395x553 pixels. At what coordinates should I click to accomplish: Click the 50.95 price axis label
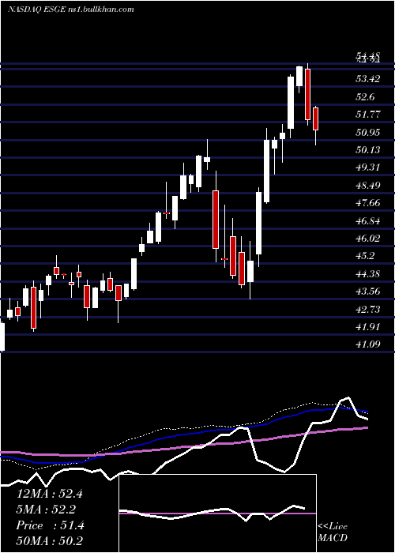(x=368, y=132)
